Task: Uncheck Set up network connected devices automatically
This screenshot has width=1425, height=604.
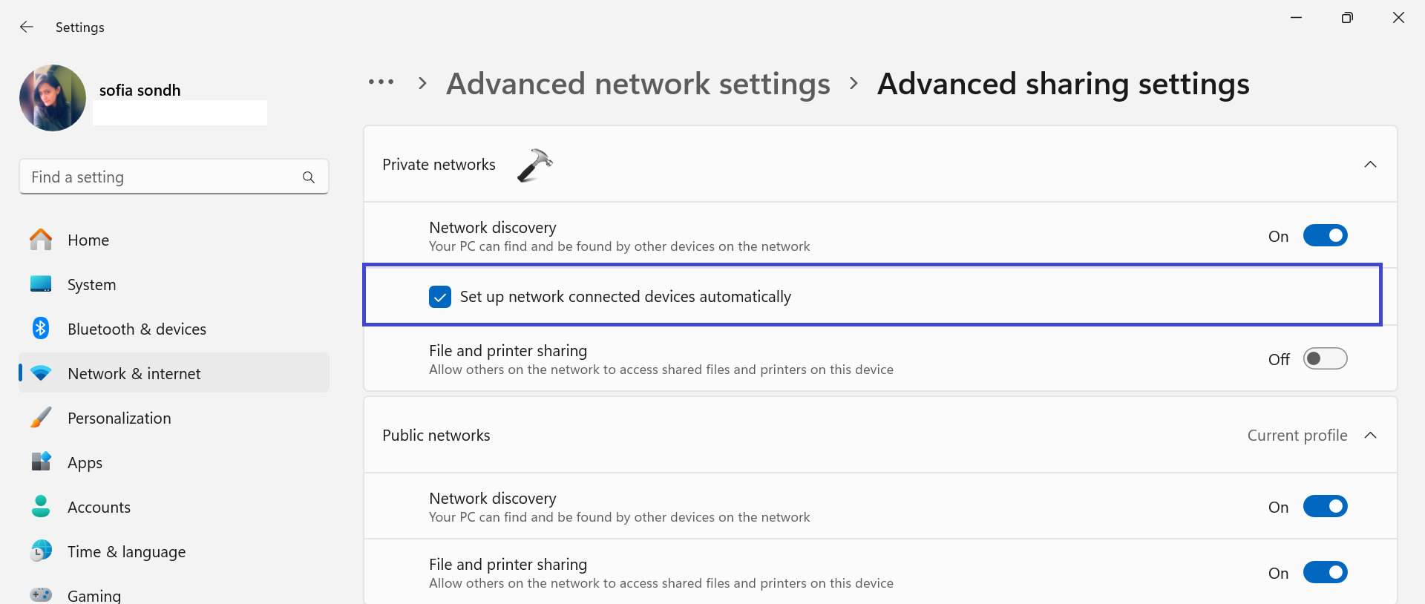Action: [x=440, y=297]
